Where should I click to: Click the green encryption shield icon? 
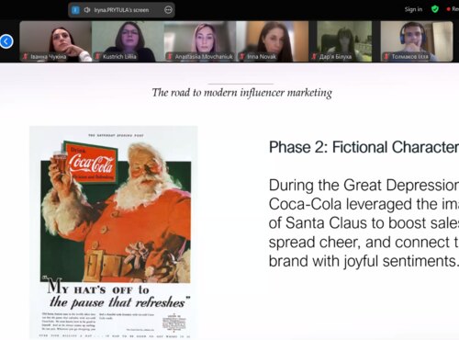[x=434, y=9]
